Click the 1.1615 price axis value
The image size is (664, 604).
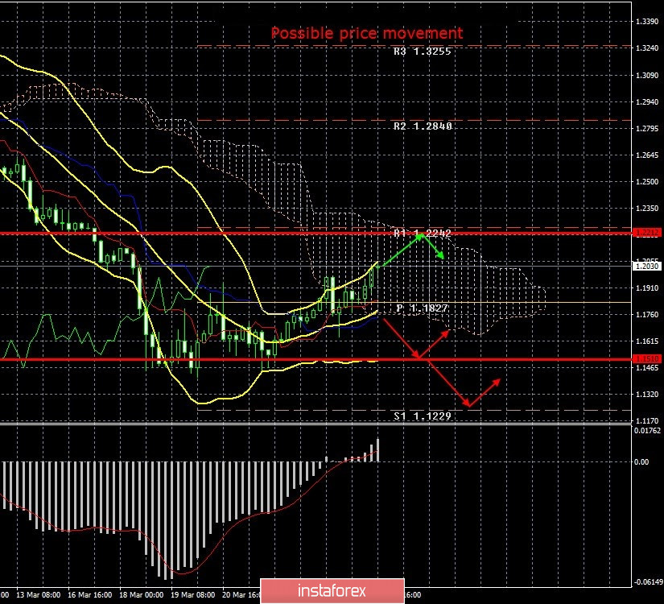click(647, 341)
